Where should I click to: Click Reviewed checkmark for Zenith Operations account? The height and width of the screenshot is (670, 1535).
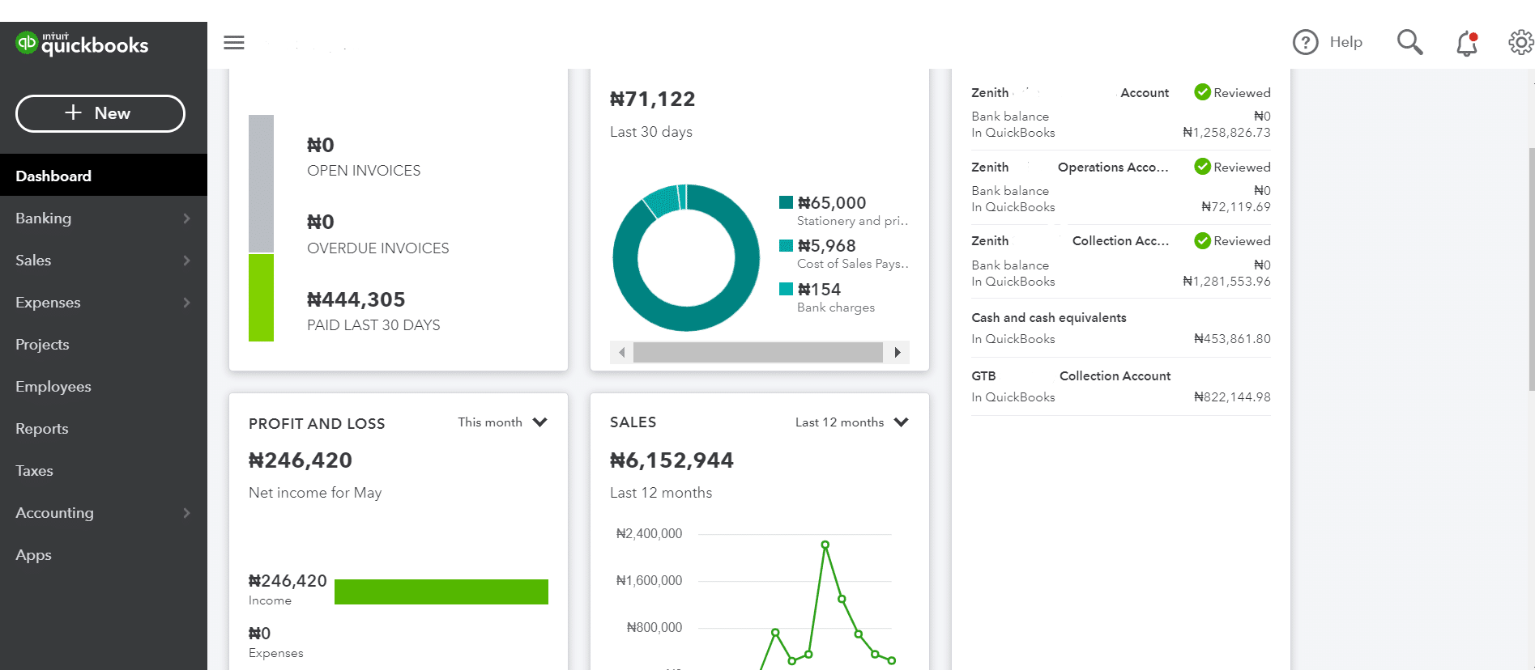(1202, 167)
